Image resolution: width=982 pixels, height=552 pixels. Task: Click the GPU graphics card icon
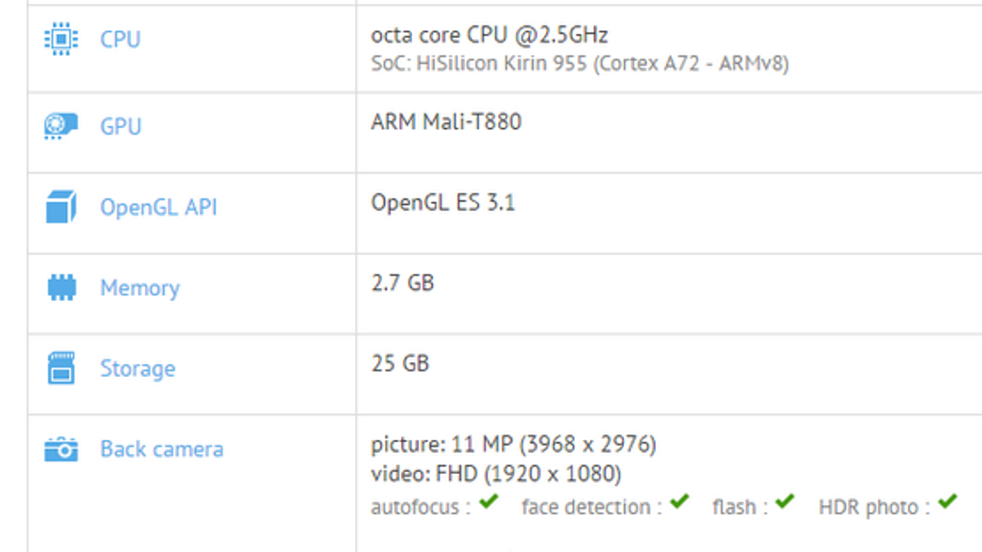tap(61, 126)
